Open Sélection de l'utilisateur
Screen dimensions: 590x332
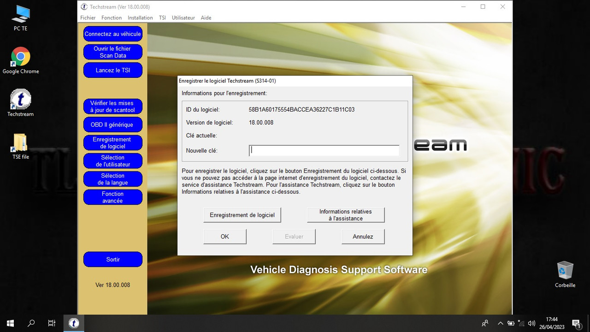click(x=113, y=161)
